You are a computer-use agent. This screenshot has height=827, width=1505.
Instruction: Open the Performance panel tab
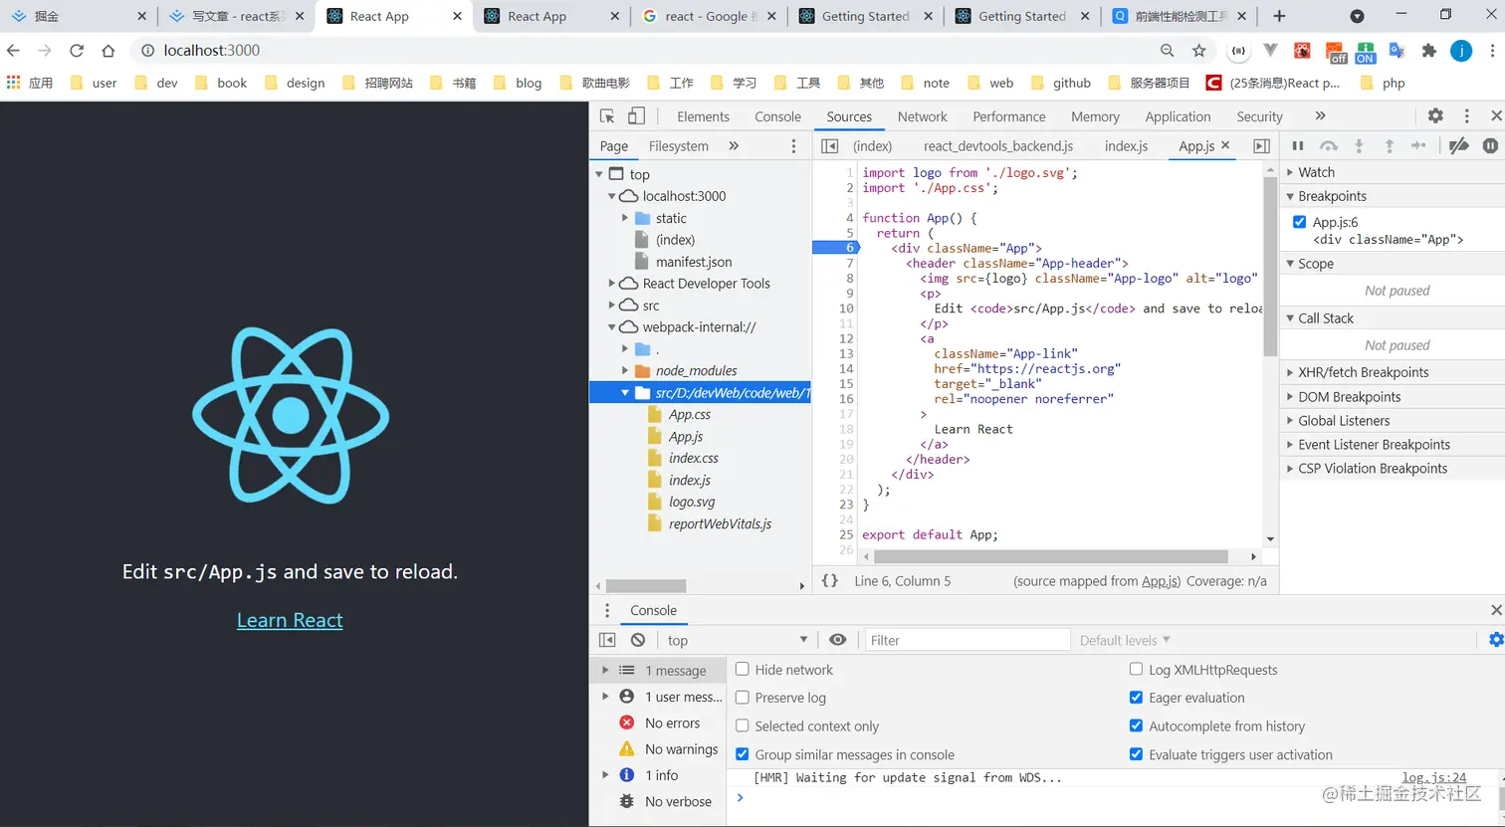[x=1009, y=116]
